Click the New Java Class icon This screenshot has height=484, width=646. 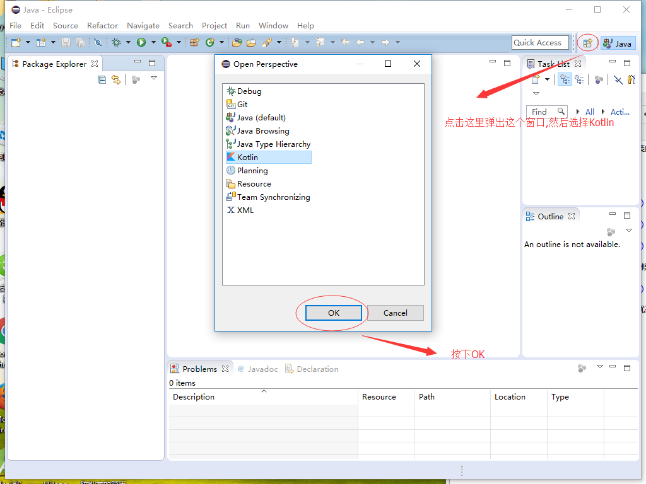click(x=210, y=42)
